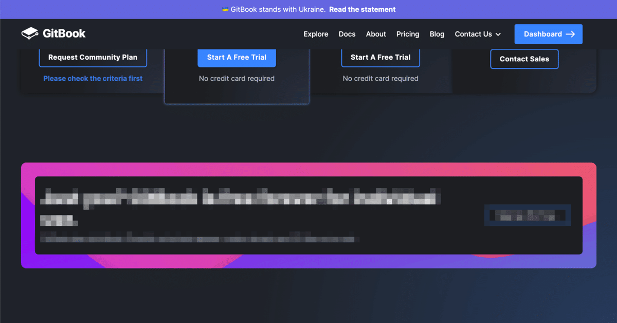The height and width of the screenshot is (323, 617).
Task: Open the About page link
Action: (x=376, y=34)
